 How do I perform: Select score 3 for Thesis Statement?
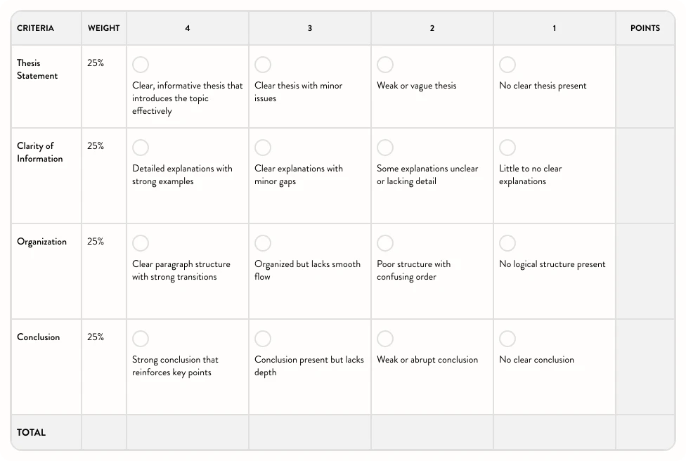point(263,65)
